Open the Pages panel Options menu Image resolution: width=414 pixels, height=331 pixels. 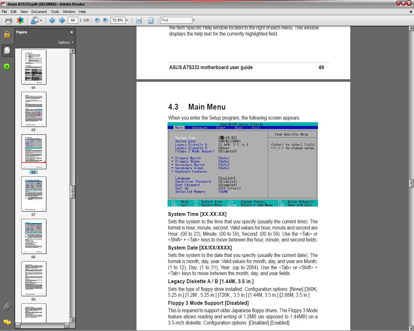click(66, 42)
